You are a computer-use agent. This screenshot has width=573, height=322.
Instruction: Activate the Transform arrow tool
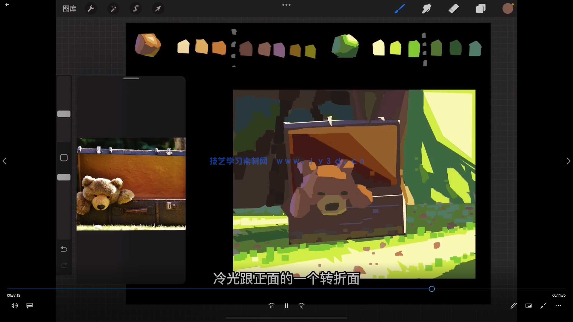158,9
